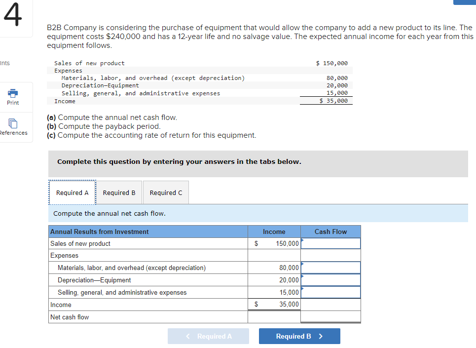Viewport: 476px width, 348px height.
Task: Switch to the Required B tab
Action: (119, 193)
